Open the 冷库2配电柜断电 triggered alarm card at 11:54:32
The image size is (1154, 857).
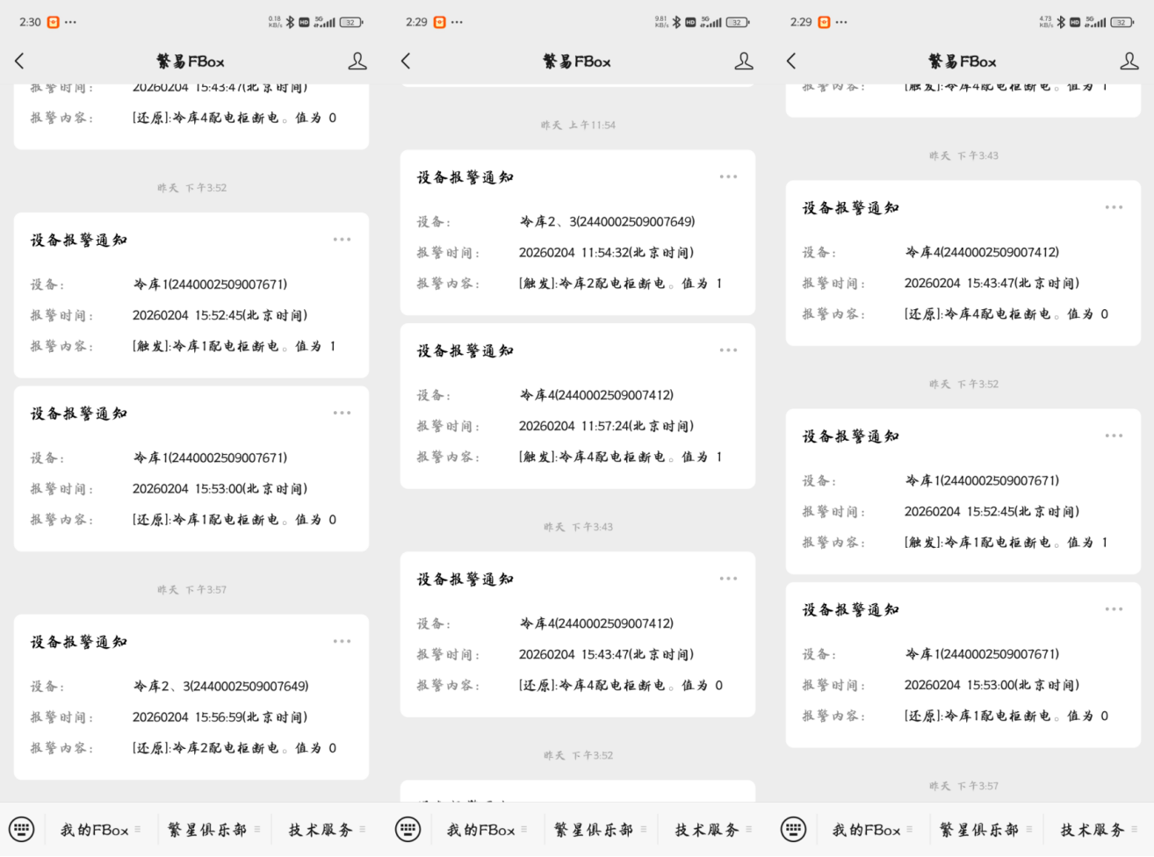click(x=577, y=253)
